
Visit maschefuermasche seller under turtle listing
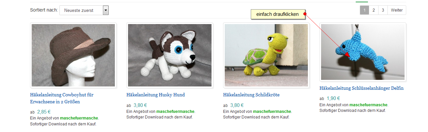272,112
